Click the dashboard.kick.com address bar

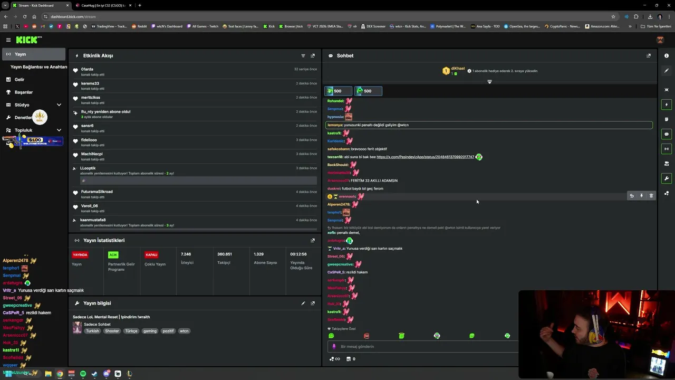[316, 16]
